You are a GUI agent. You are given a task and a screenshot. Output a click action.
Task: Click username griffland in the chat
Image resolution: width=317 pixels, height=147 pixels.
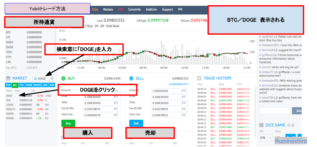click(268, 55)
